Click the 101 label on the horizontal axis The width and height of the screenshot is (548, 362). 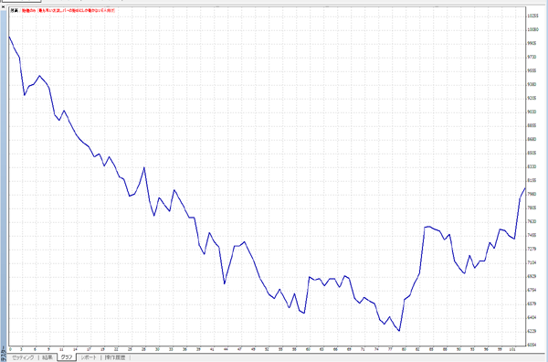click(x=511, y=349)
